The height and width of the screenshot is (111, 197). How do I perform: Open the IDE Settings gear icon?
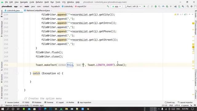[x=191, y=6]
